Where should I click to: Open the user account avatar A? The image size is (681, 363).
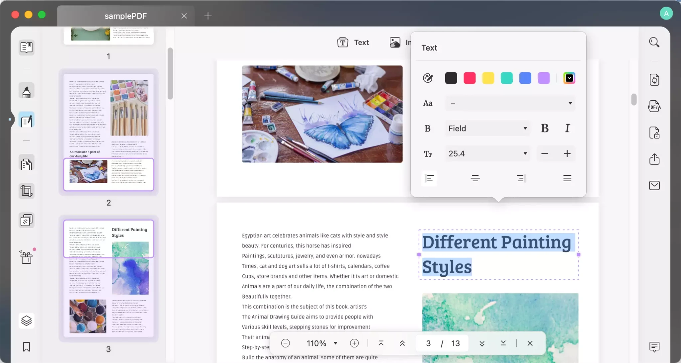(x=666, y=14)
